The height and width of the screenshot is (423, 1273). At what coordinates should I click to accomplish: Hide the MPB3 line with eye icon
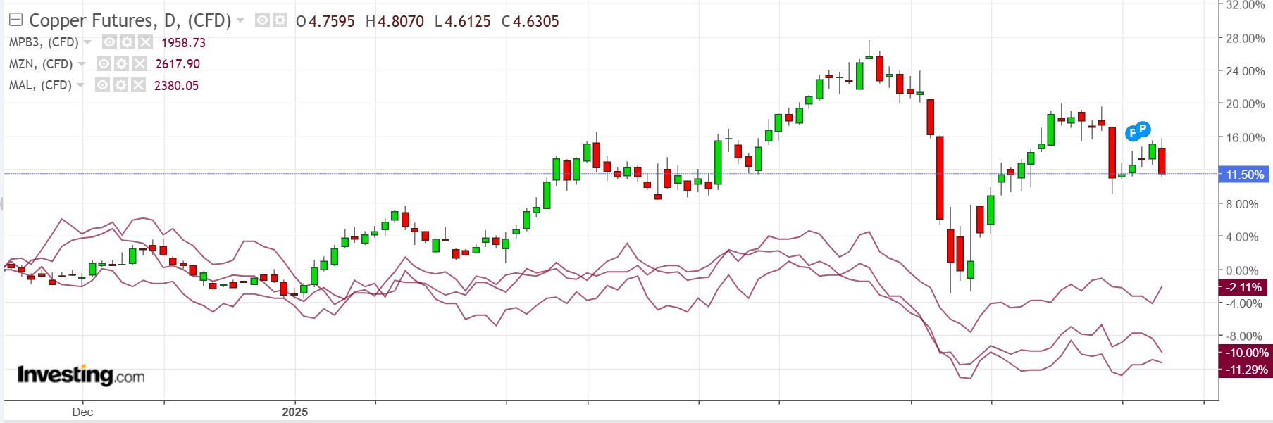tap(109, 42)
